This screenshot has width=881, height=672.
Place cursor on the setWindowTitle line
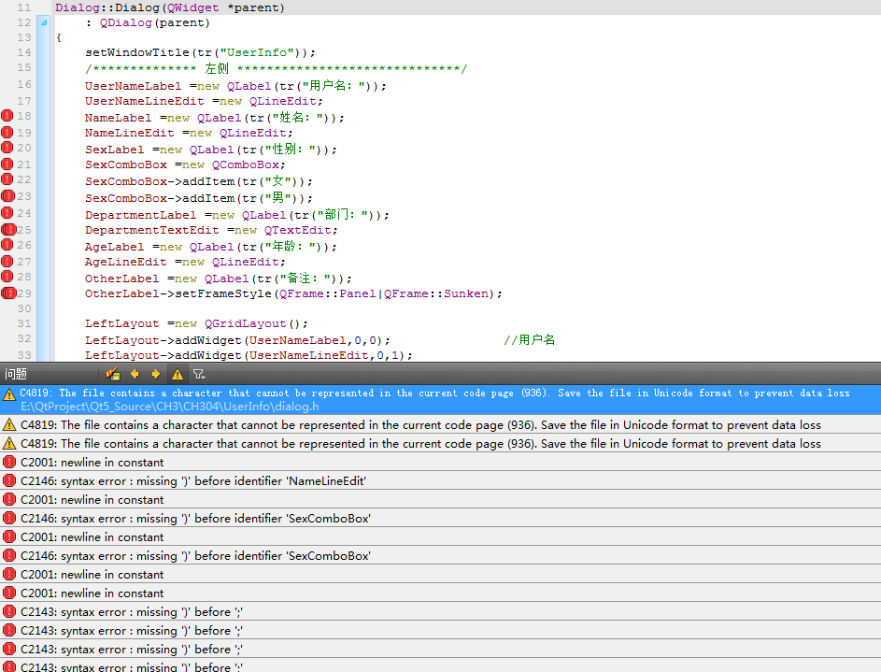(200, 52)
